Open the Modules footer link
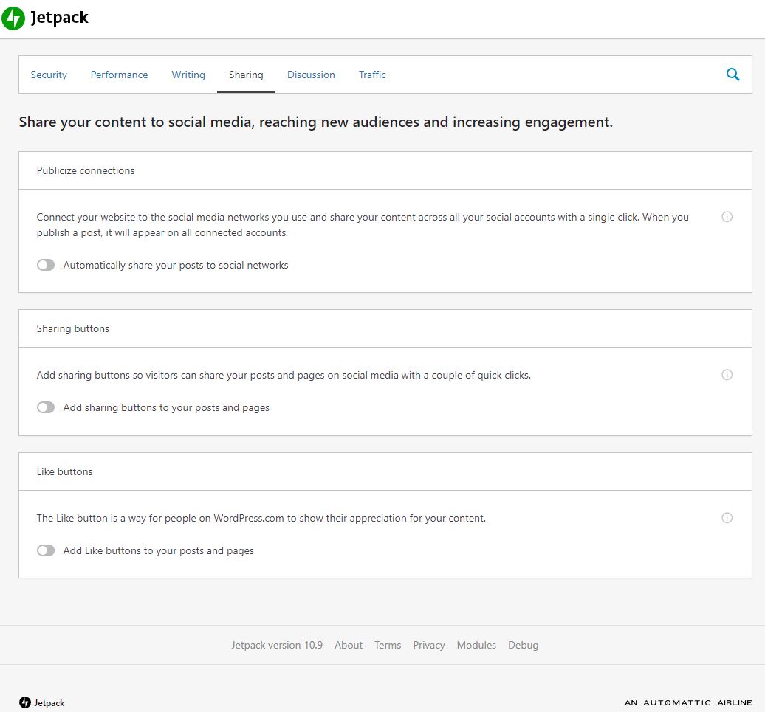The image size is (765, 712). point(476,645)
